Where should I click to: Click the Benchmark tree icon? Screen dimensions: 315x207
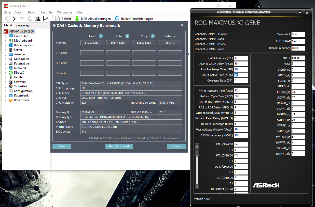coord(11,100)
